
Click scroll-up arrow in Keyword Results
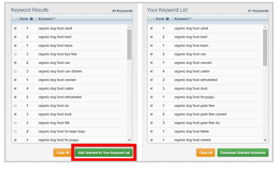tap(129, 27)
